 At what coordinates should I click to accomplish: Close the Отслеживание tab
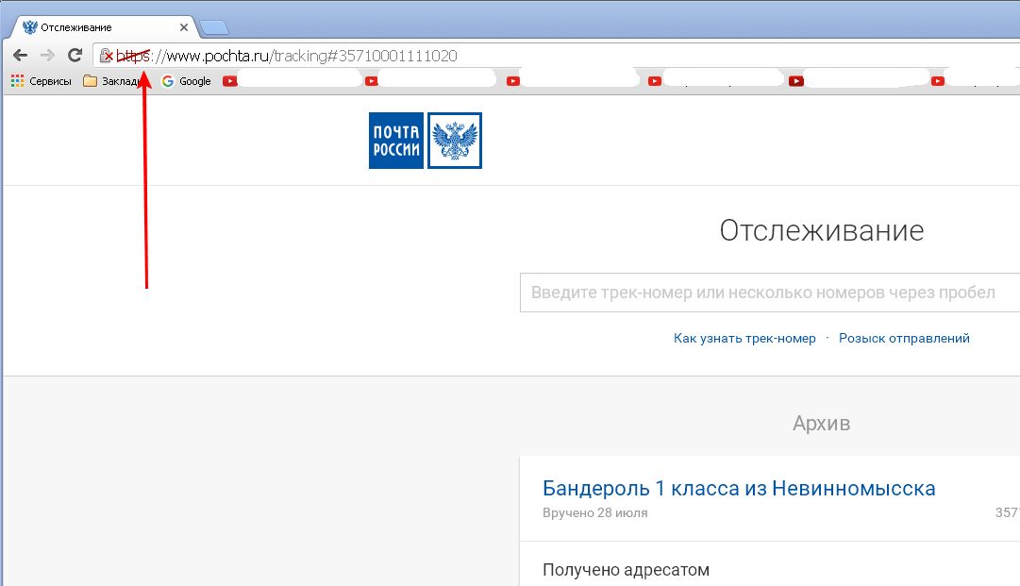point(184,27)
